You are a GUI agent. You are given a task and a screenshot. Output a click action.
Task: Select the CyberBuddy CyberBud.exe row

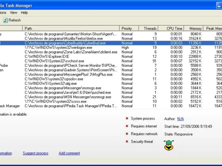pyautogui.click(x=111, y=43)
